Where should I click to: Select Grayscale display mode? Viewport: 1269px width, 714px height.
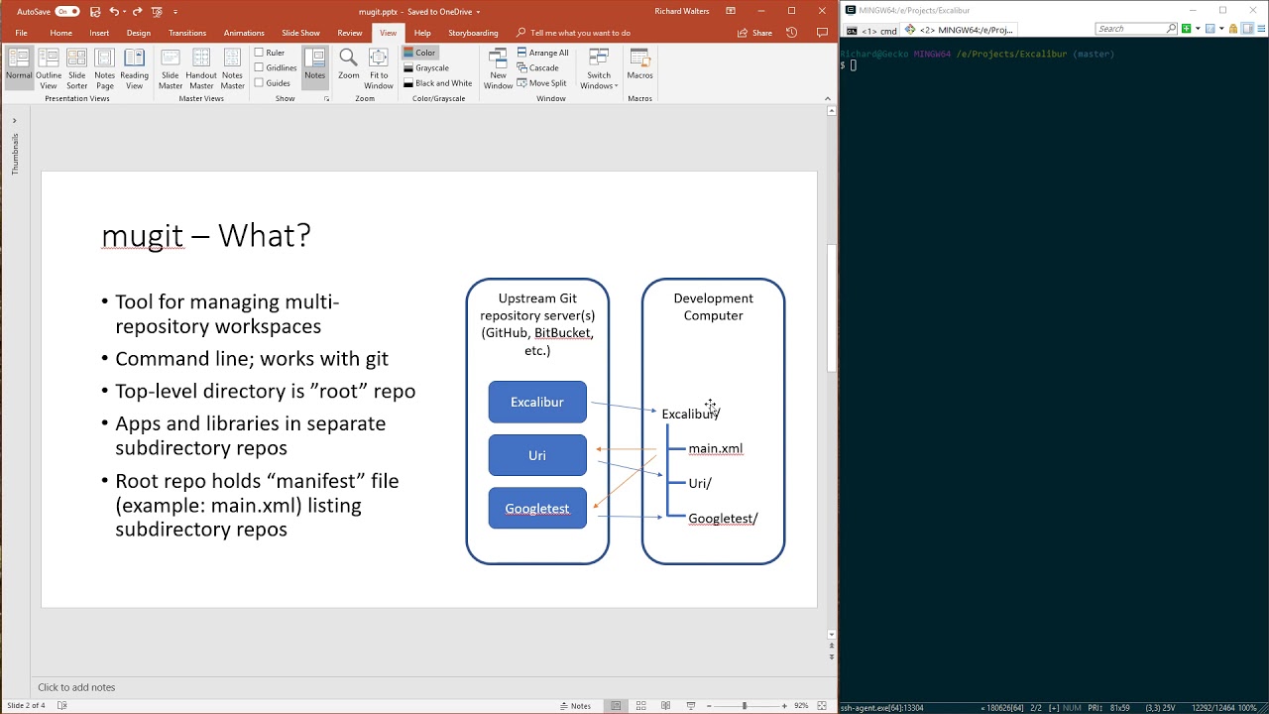pyautogui.click(x=426, y=67)
